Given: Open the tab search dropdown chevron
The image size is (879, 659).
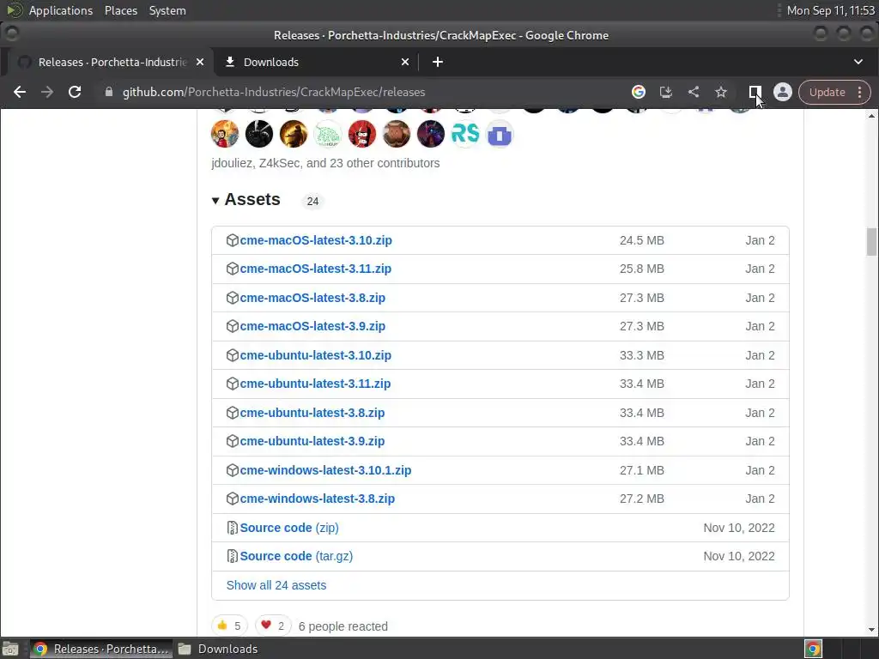Looking at the screenshot, I should (858, 62).
